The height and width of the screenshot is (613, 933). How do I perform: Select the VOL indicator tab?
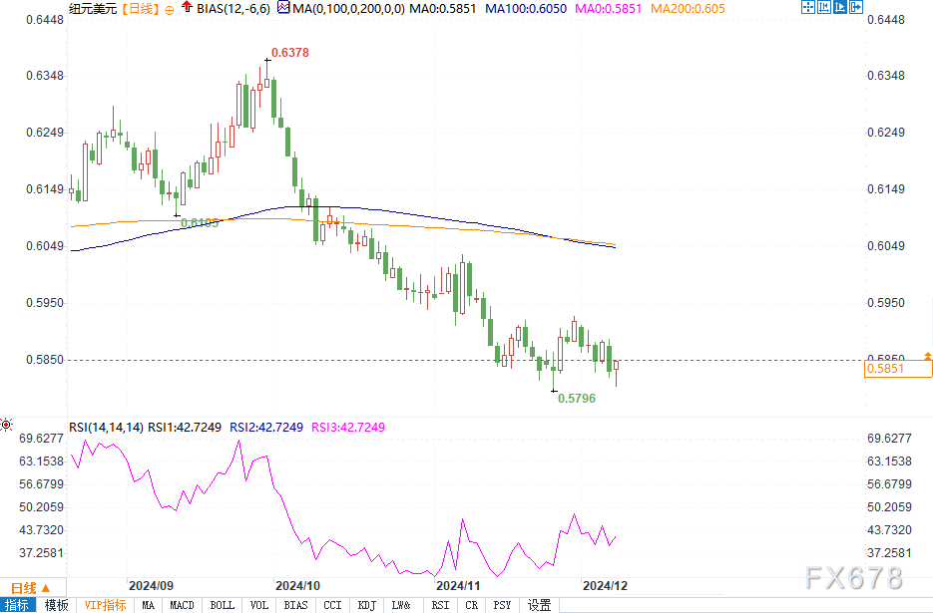click(258, 605)
